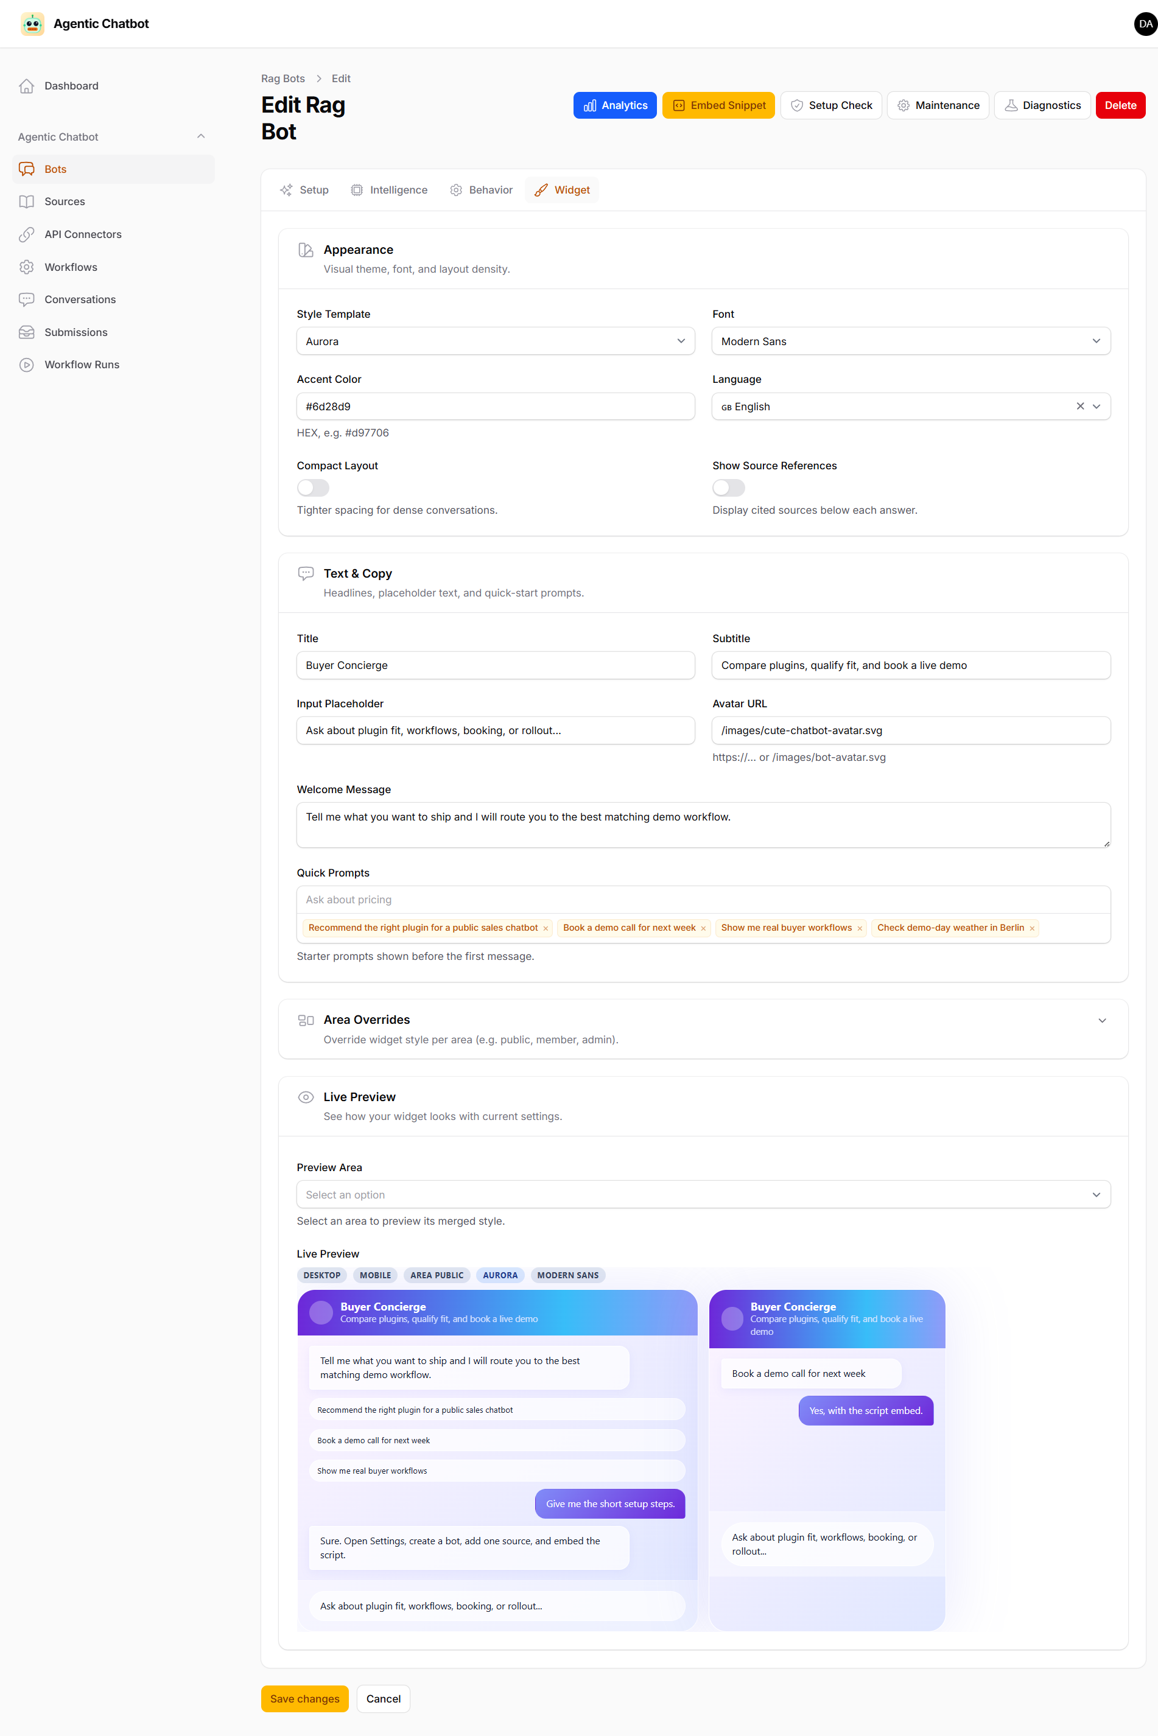
Task: Turn on Show Source References
Action: [x=728, y=488]
